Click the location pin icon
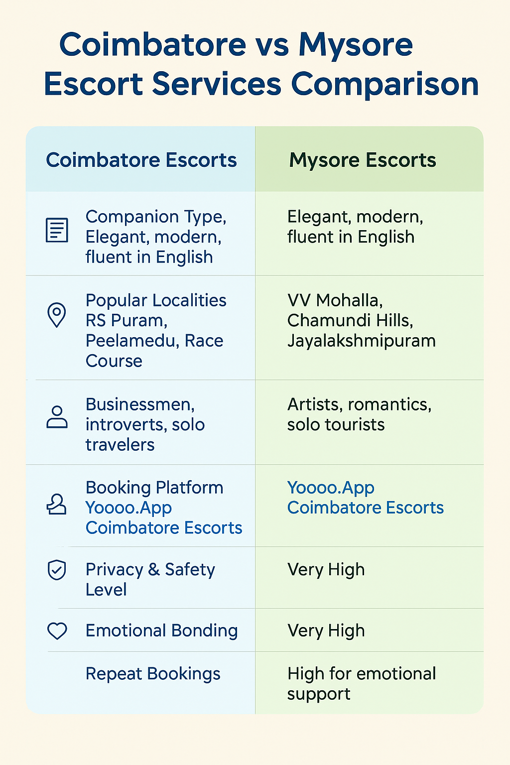 56,315
